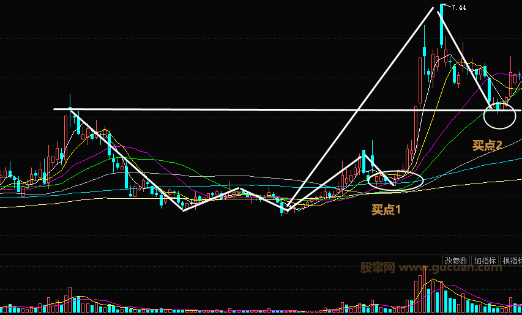Click the 股窜网 watermark text
522x315 pixels.
pyautogui.click(x=377, y=268)
